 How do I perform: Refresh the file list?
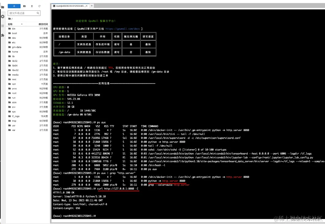point(39,6)
